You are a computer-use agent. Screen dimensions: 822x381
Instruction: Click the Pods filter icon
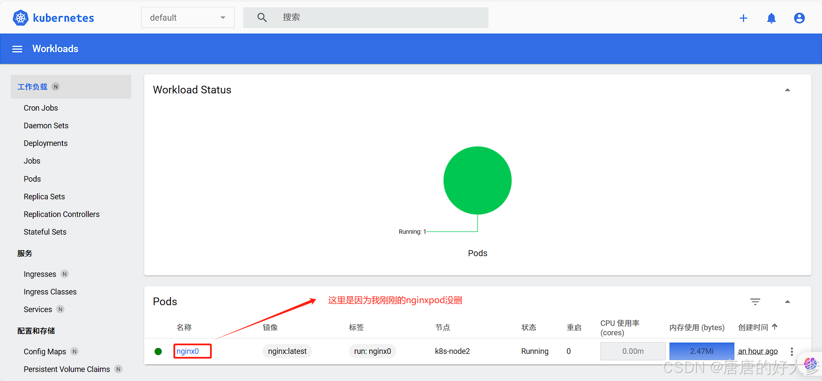[755, 302]
